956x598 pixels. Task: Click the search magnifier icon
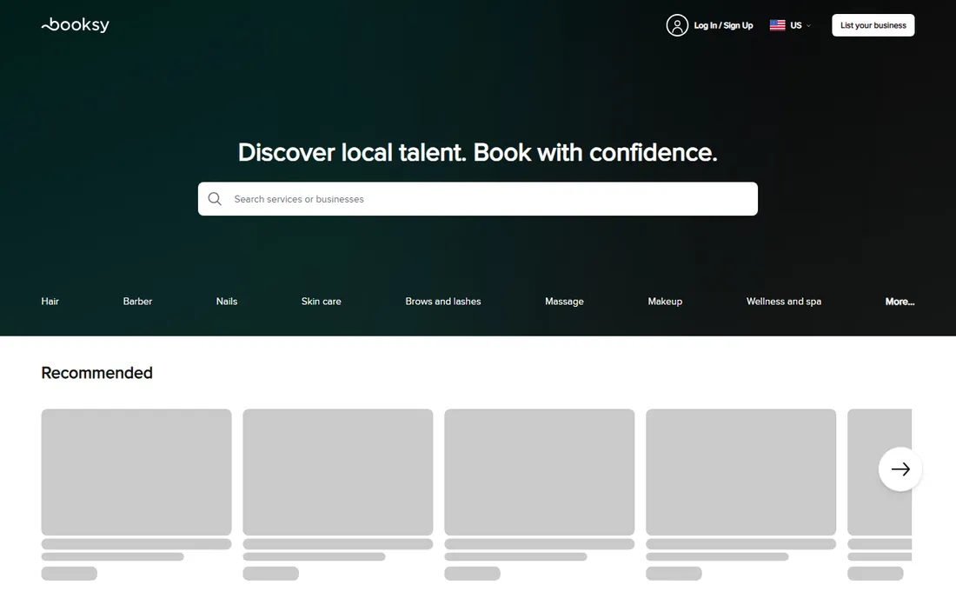215,199
